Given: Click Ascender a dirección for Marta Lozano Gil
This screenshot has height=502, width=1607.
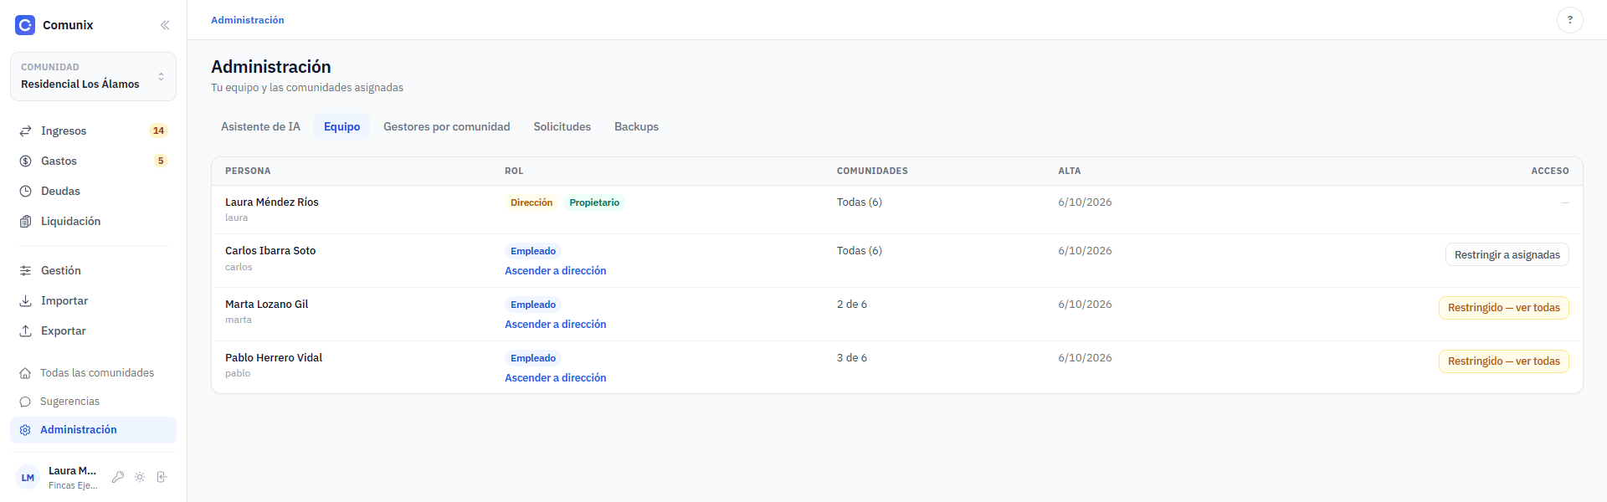Looking at the screenshot, I should tap(555, 325).
